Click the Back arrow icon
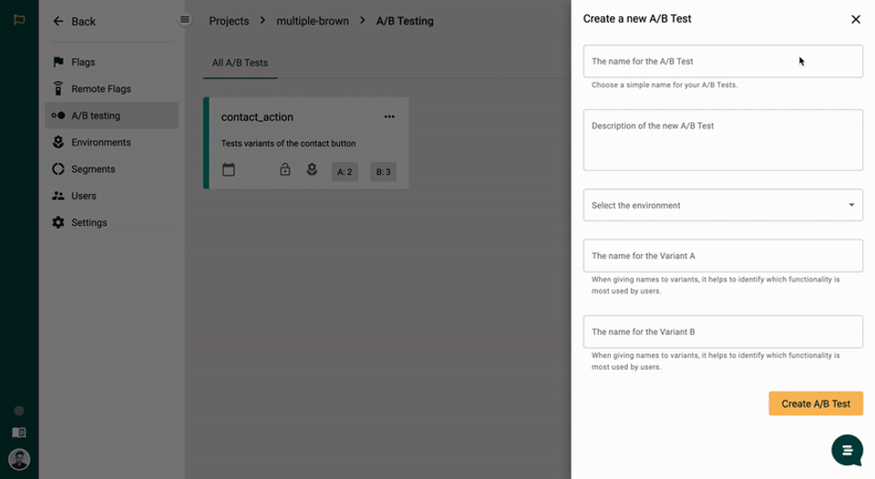 click(58, 21)
